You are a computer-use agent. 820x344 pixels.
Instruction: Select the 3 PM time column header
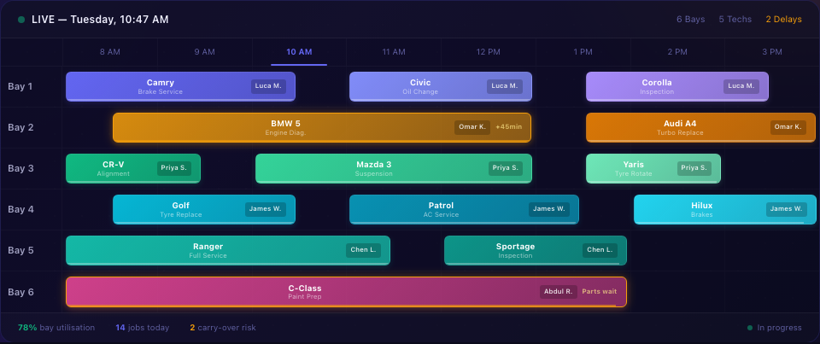point(772,52)
